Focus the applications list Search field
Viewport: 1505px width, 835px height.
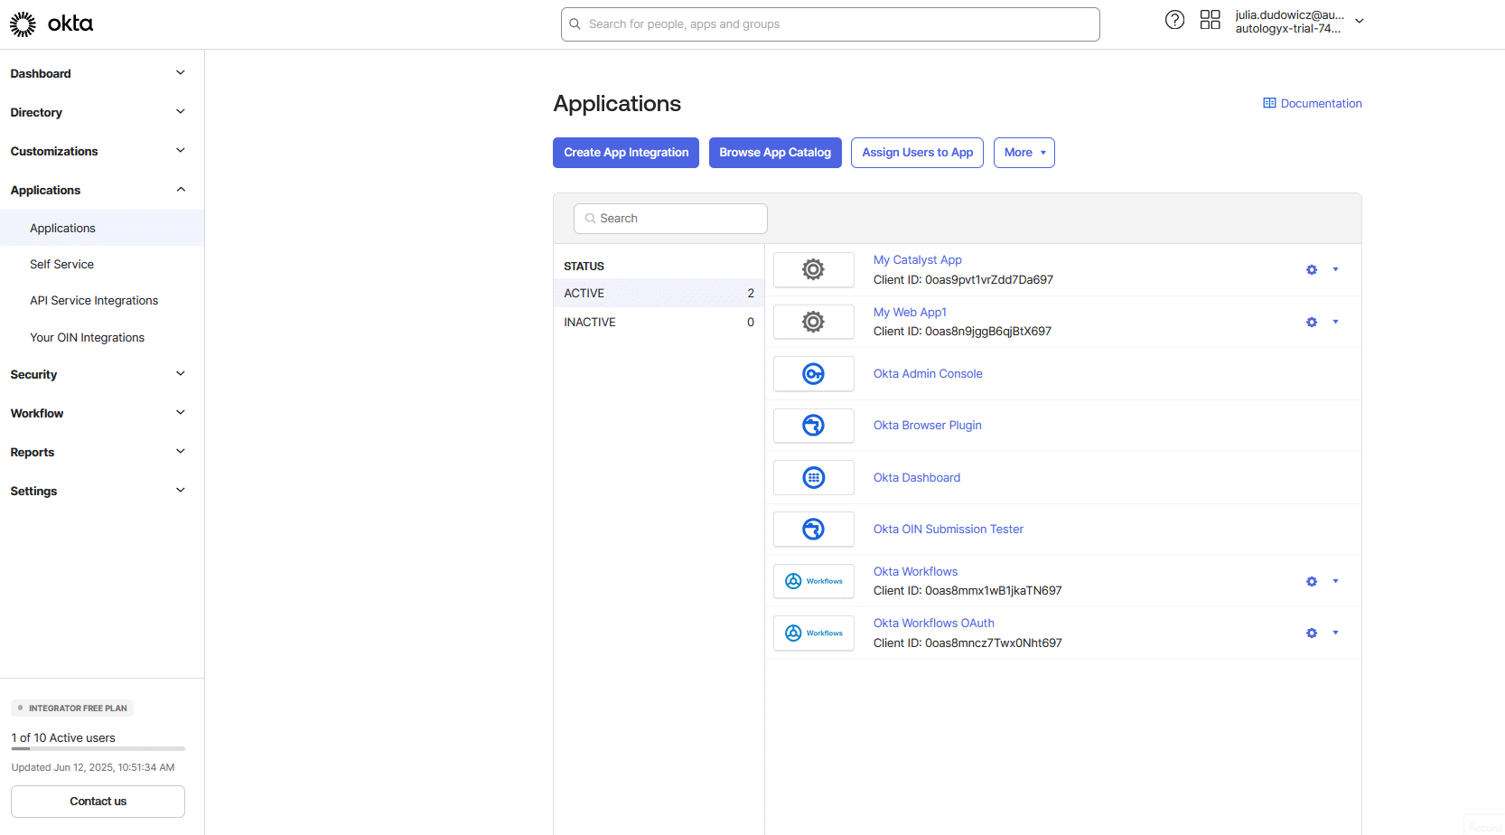pos(670,219)
